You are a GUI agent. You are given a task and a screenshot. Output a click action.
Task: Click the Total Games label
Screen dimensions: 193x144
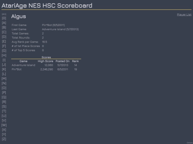pos(20,33)
